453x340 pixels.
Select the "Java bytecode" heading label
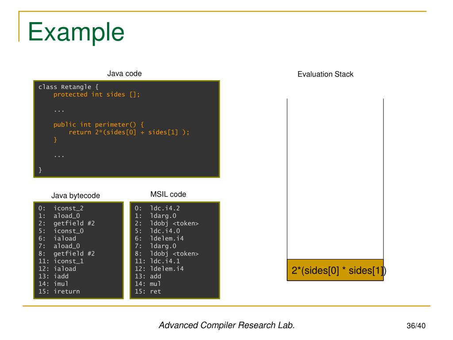[75, 196]
